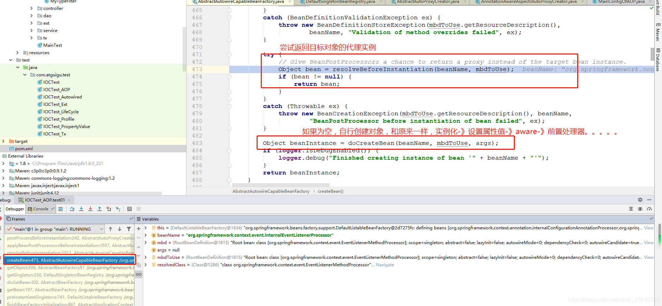Click hide icon on Variables panel header

651,219
